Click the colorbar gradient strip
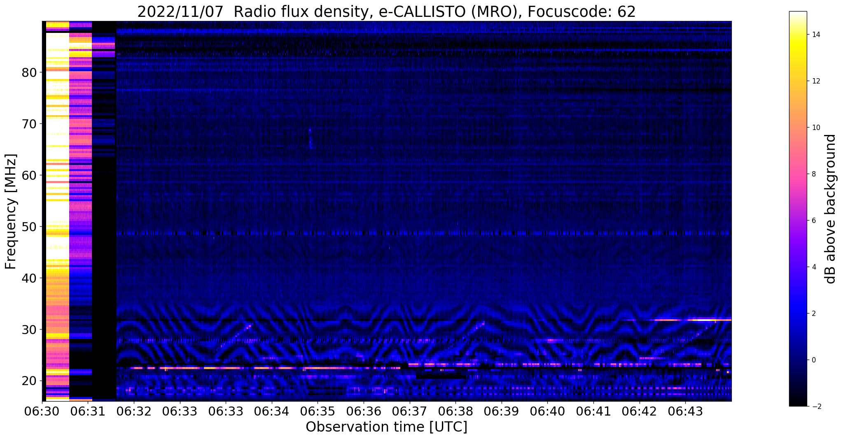The height and width of the screenshot is (439, 843). 798,209
